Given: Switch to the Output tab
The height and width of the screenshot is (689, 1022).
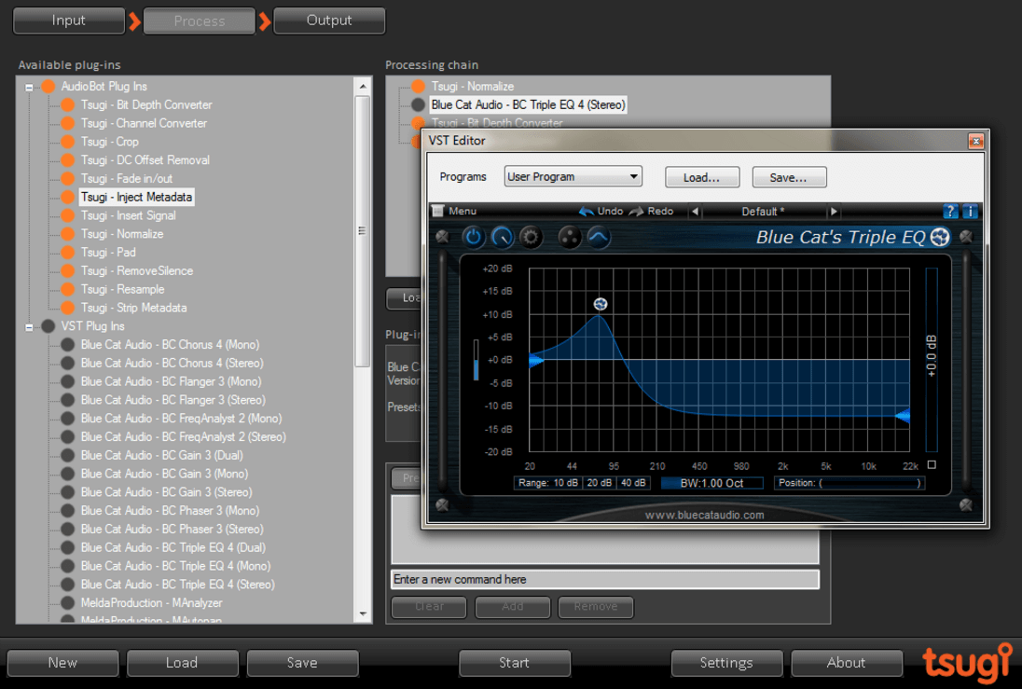Looking at the screenshot, I should (329, 21).
